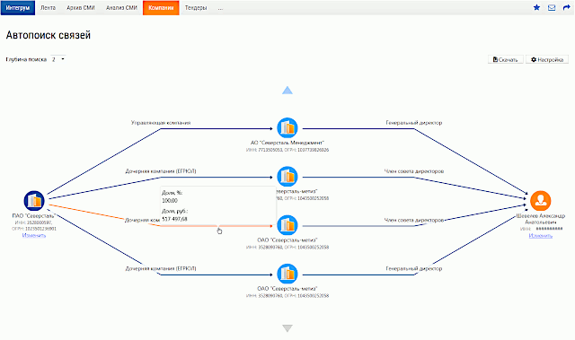Open the search depth dropdown

(x=57, y=59)
